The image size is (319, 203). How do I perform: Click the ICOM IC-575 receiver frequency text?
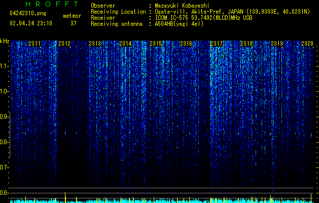pos(203,18)
